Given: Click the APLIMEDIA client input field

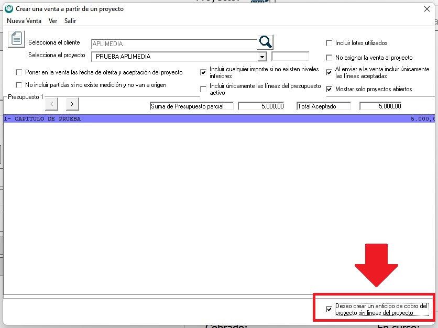Looking at the screenshot, I should tap(173, 45).
